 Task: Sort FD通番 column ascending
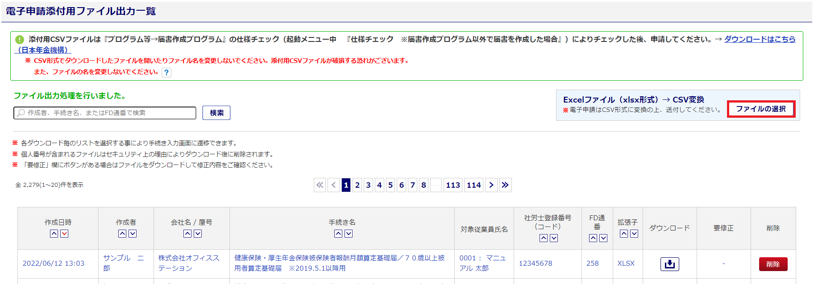[x=593, y=238]
